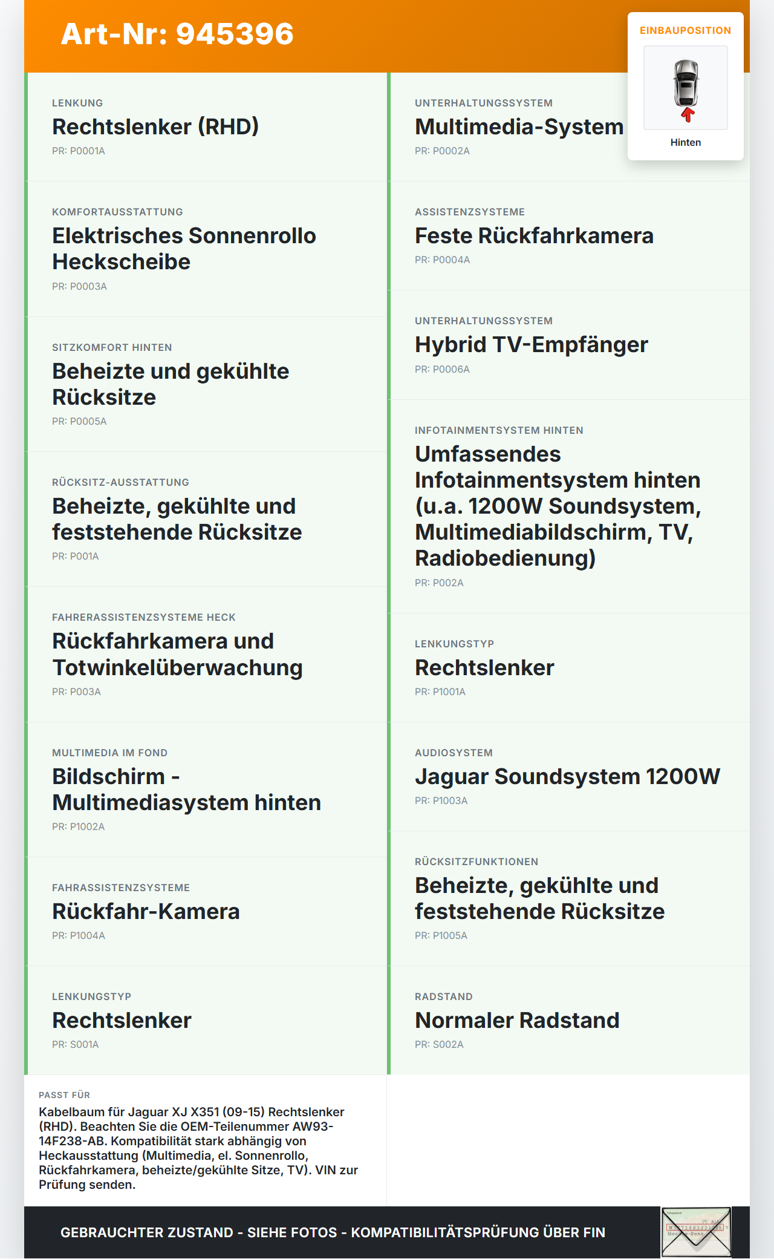Click Bildschirm - Multimediasystem hinten card
Screen dimensions: 774x1259
click(x=206, y=790)
